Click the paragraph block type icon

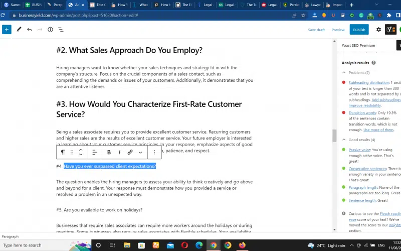pyautogui.click(x=63, y=152)
